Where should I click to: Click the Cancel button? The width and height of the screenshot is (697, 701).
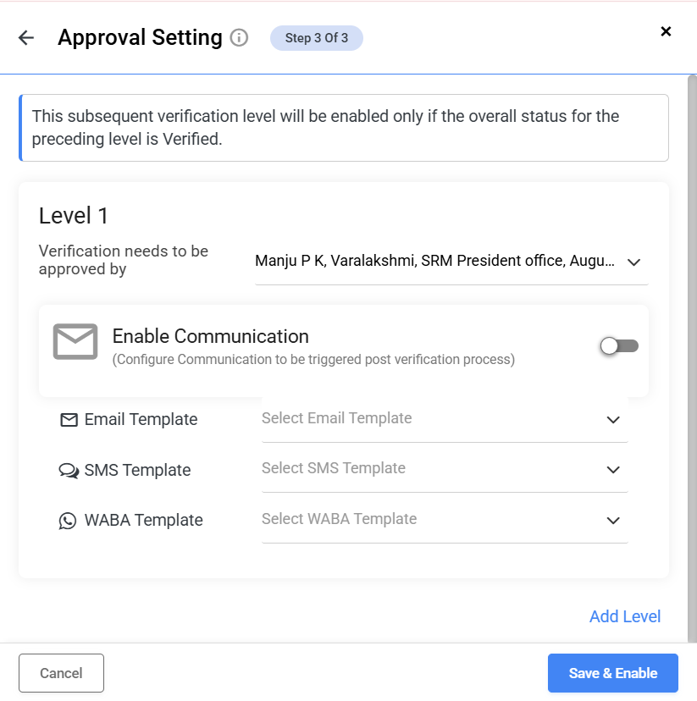tap(61, 673)
